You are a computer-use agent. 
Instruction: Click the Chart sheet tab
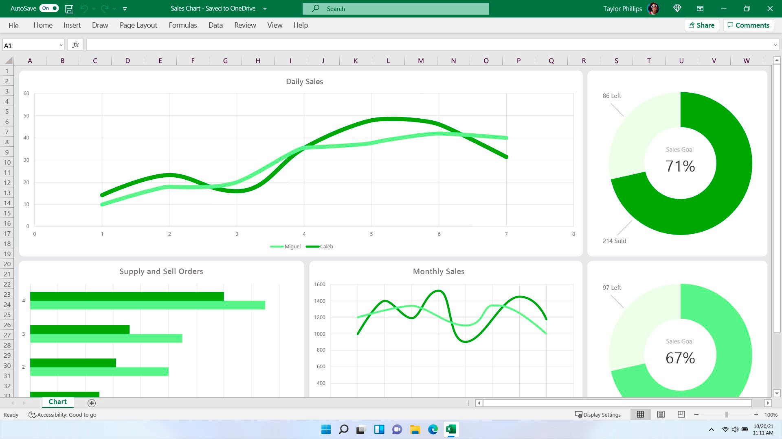coord(57,402)
